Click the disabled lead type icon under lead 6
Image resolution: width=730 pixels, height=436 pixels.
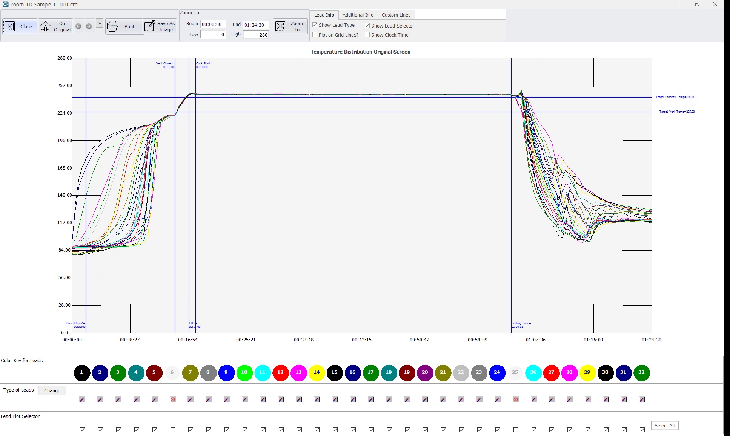click(173, 399)
